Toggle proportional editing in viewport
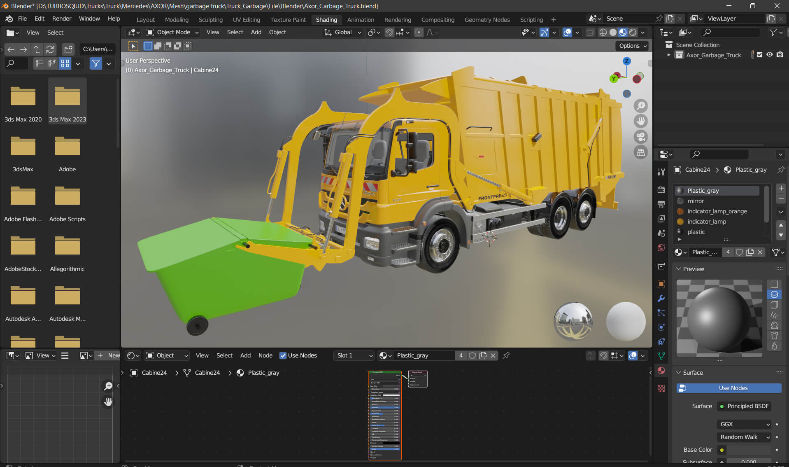Screen dimensions: 789x467 tap(419, 32)
